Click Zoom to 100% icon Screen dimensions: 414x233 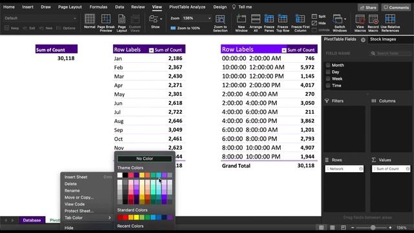173,28
